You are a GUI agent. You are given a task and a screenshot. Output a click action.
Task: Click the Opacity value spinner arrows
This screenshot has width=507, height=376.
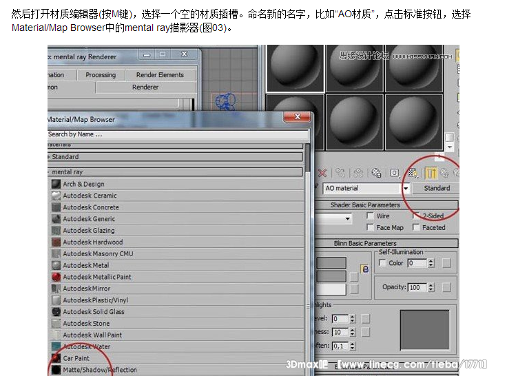[431, 287]
